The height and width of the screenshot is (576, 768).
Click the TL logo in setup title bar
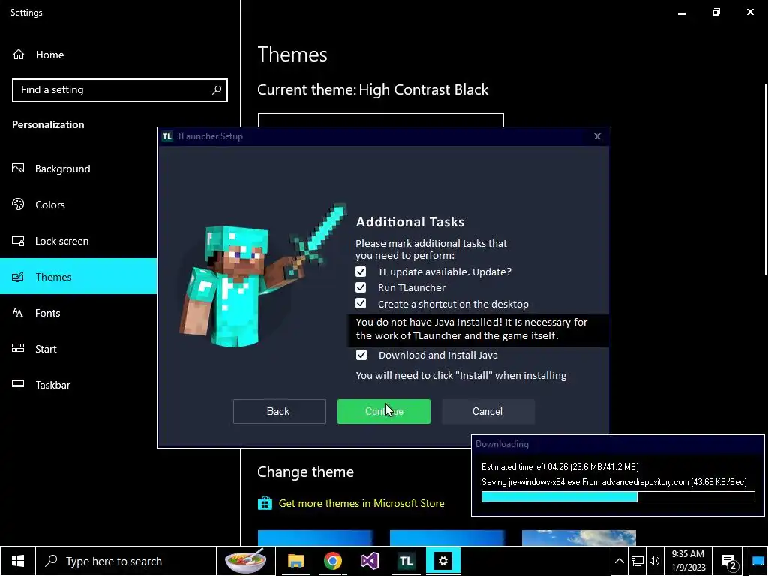pyautogui.click(x=167, y=136)
